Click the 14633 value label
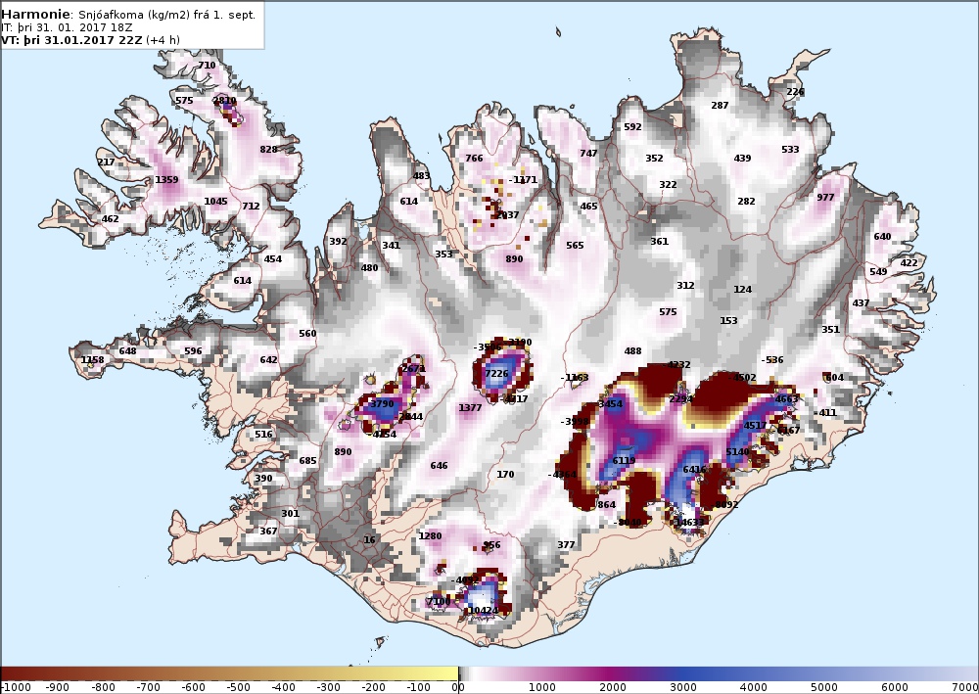The image size is (979, 694). coord(688,522)
